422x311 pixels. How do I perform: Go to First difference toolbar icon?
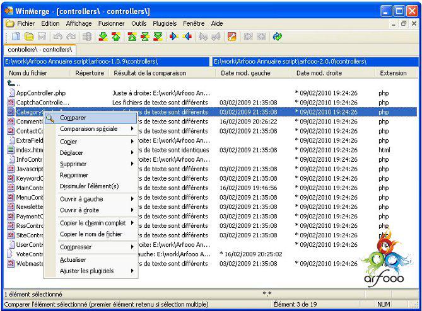click(132, 37)
